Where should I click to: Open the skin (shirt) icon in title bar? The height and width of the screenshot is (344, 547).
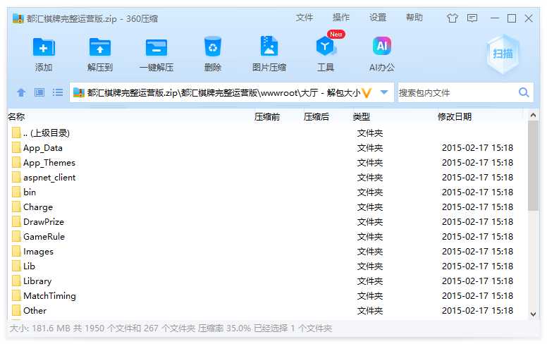click(x=453, y=18)
